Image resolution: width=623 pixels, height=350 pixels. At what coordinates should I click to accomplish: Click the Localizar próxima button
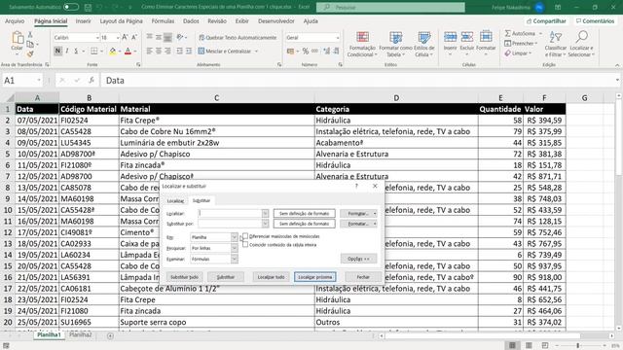click(315, 276)
